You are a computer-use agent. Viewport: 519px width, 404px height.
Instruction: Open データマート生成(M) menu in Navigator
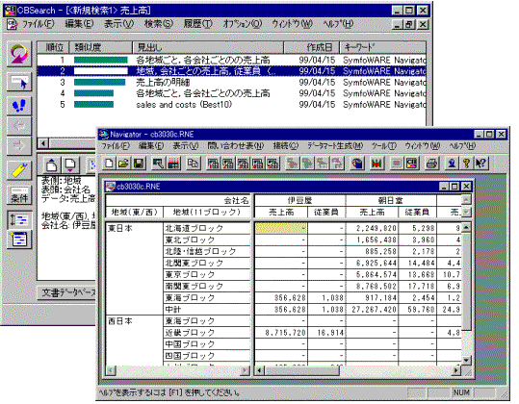coord(335,146)
